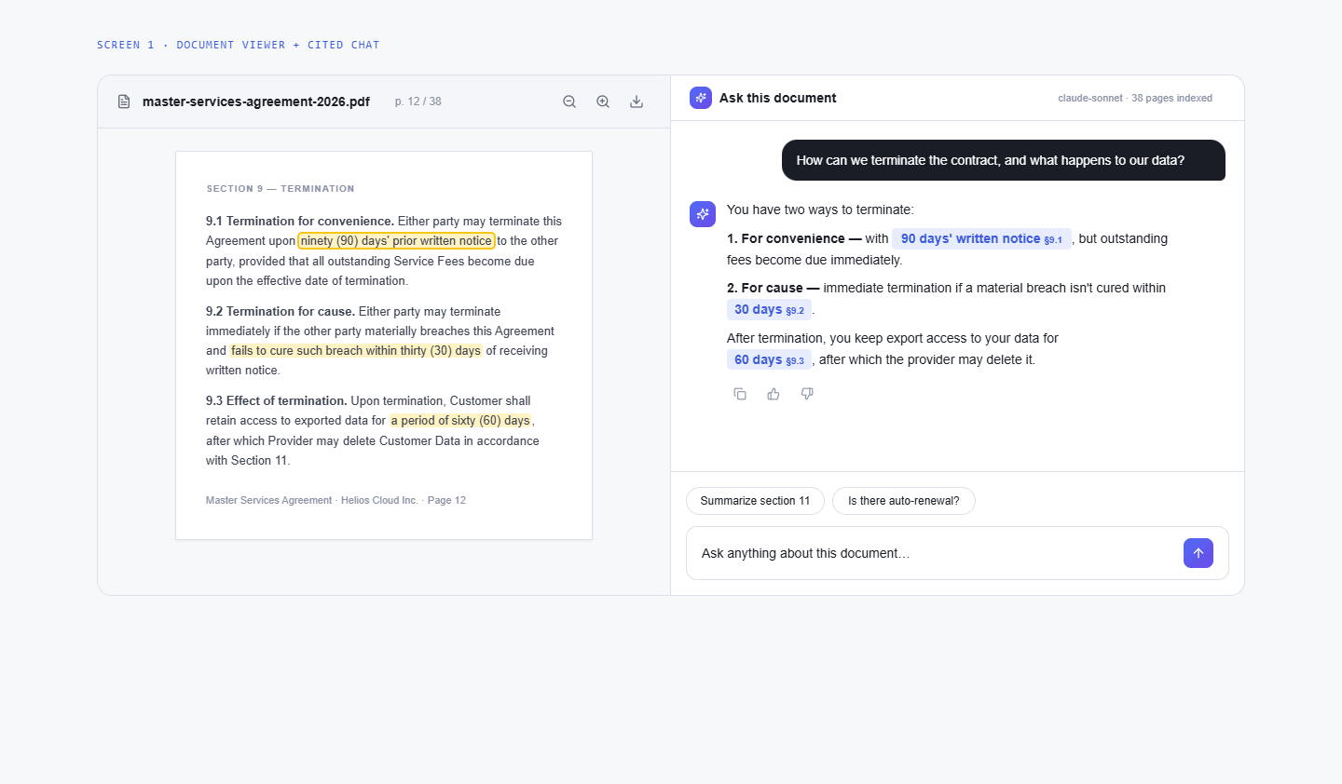Click the sparkle icon beside Ask this document
The image size is (1342, 784).
coord(701,98)
